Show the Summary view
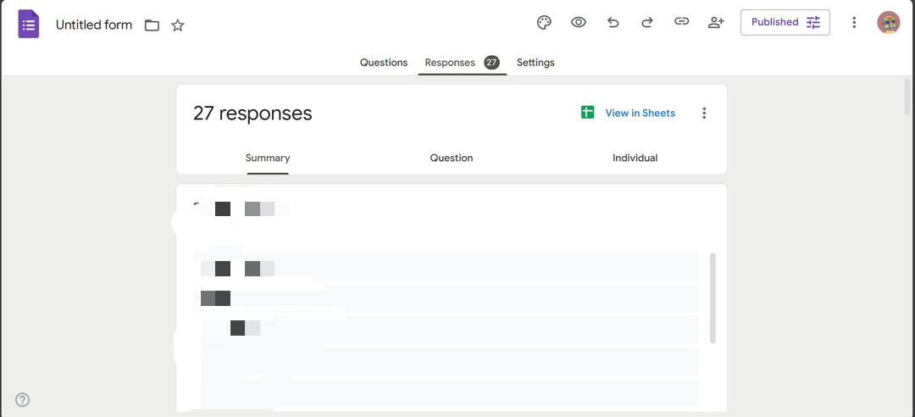The width and height of the screenshot is (915, 417). (268, 158)
